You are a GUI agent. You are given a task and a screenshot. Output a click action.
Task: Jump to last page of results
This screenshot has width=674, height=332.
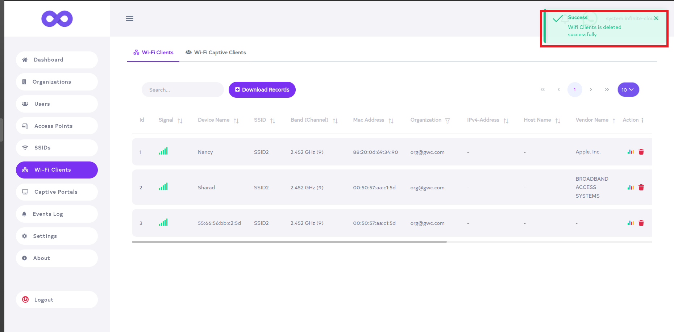607,90
